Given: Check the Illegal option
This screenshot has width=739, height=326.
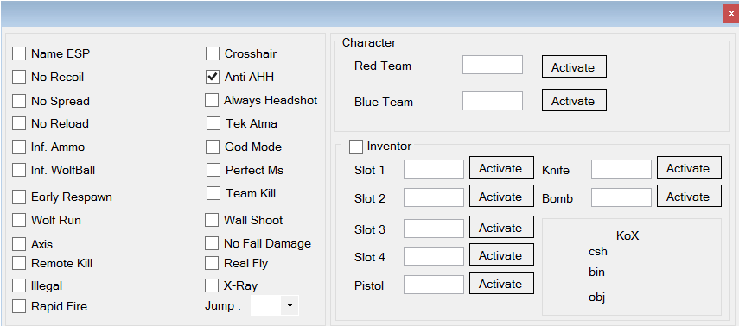Looking at the screenshot, I should (19, 285).
